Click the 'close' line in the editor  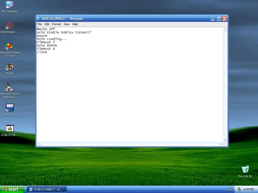[42, 52]
